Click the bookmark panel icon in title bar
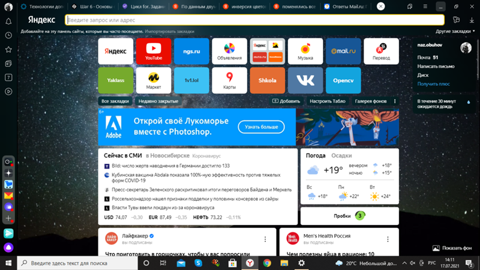Image resolution: width=480 pixels, height=270 pixels. point(410,7)
